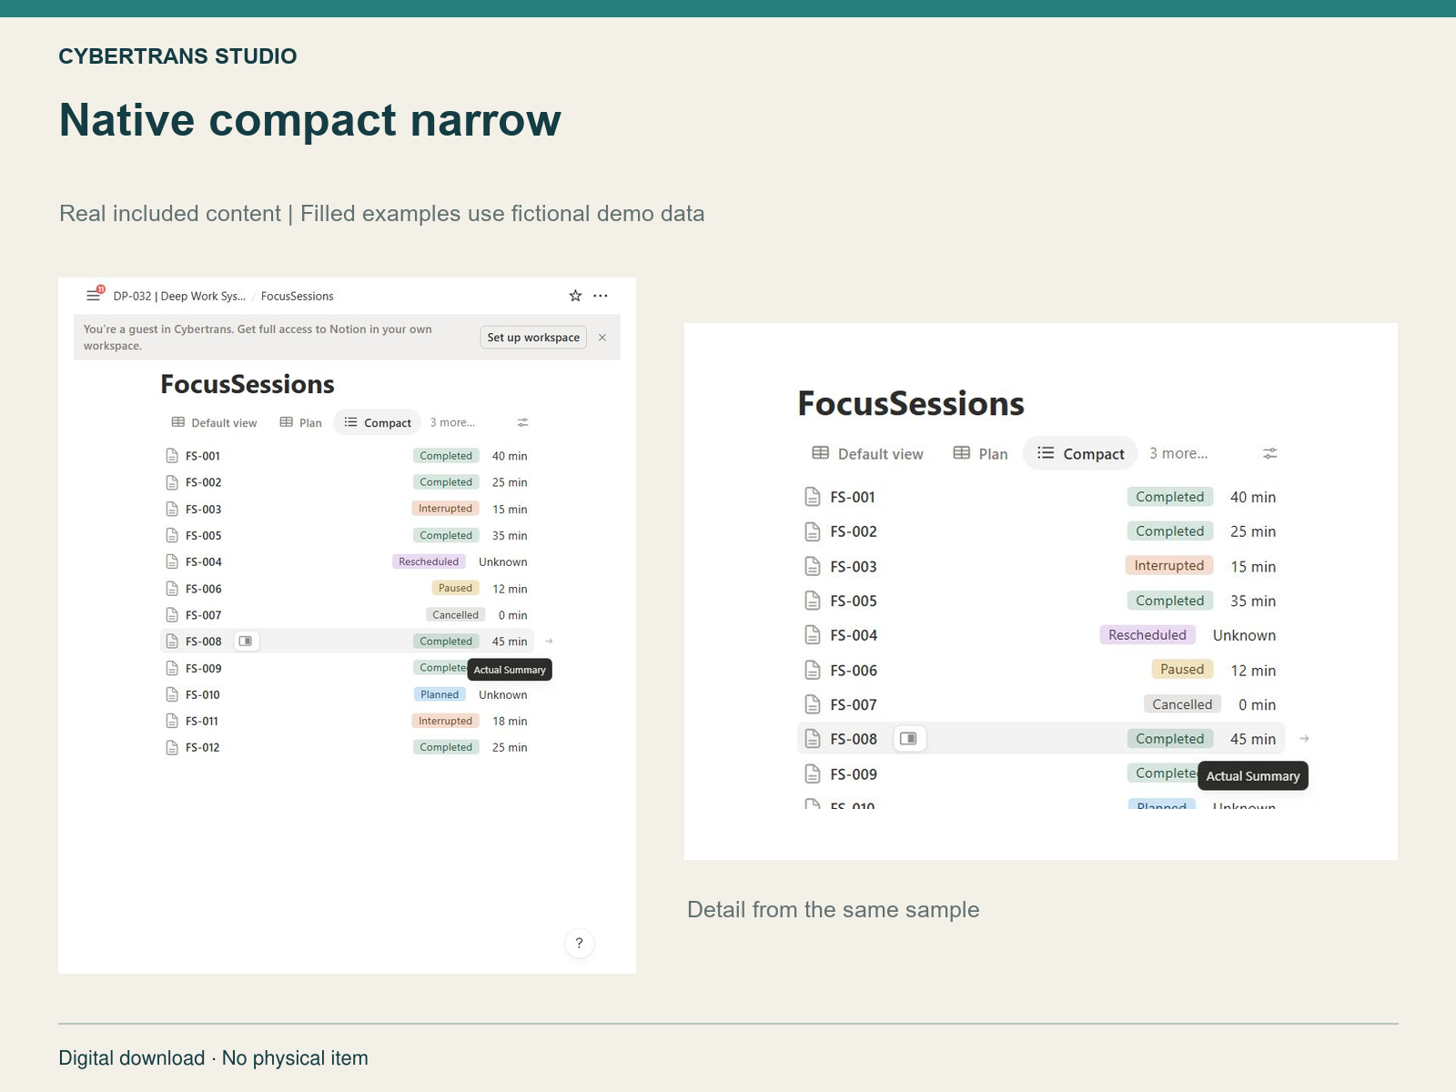Open FS-012 row in left list
This screenshot has width=1456, height=1092.
point(347,747)
